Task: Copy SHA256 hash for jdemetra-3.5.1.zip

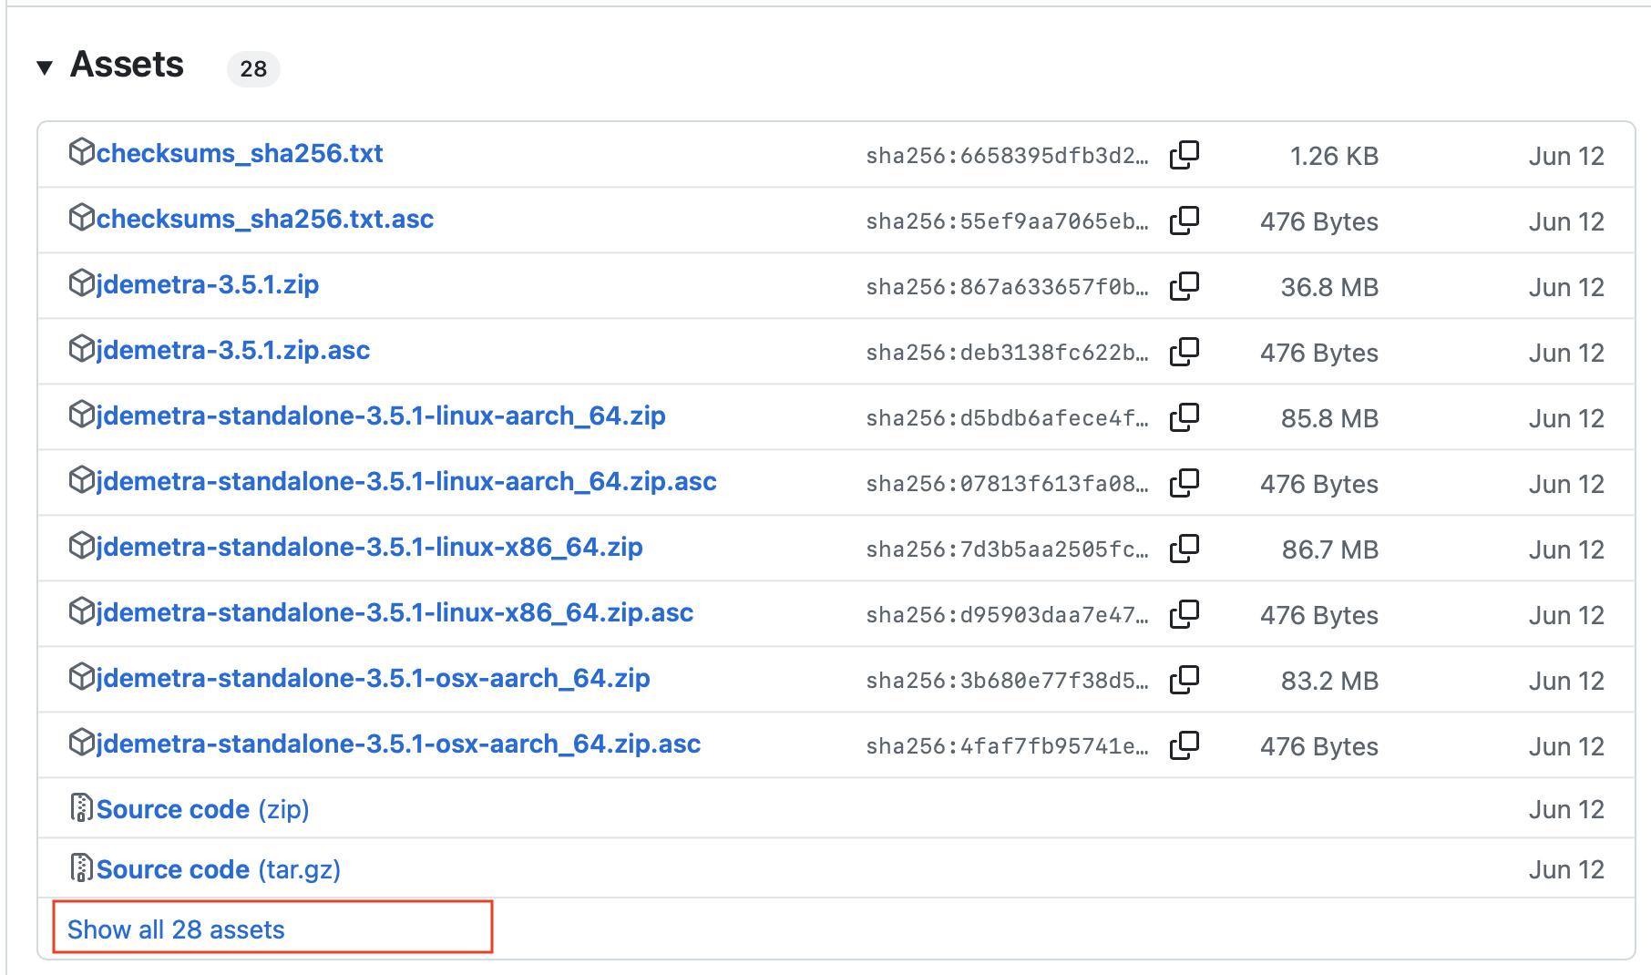Action: pos(1184,286)
